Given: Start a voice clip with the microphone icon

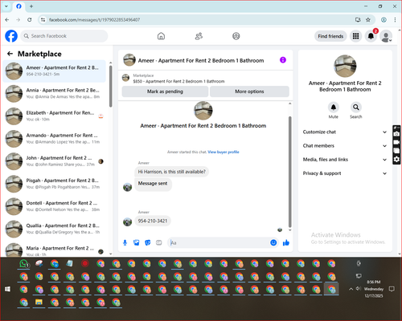Looking at the screenshot, I should tap(125, 242).
